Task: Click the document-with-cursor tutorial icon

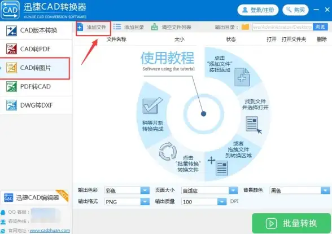Action: point(254,125)
